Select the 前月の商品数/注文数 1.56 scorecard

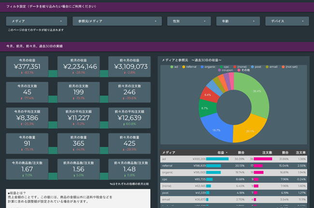[78, 169]
